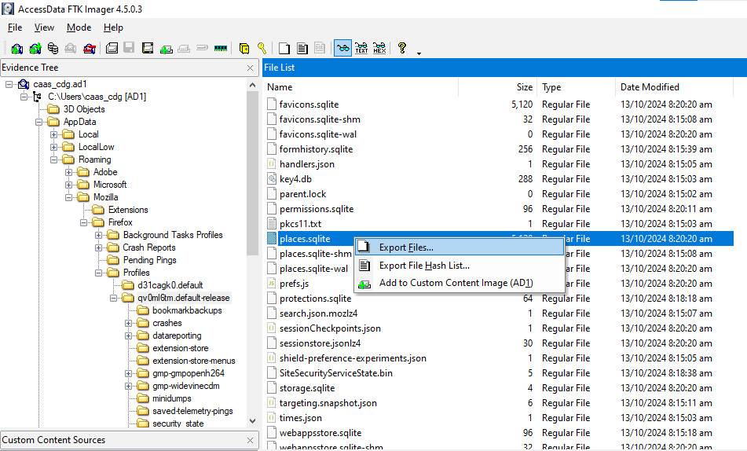Image resolution: width=747 pixels, height=451 pixels.
Task: Open the Mode menu
Action: click(79, 27)
